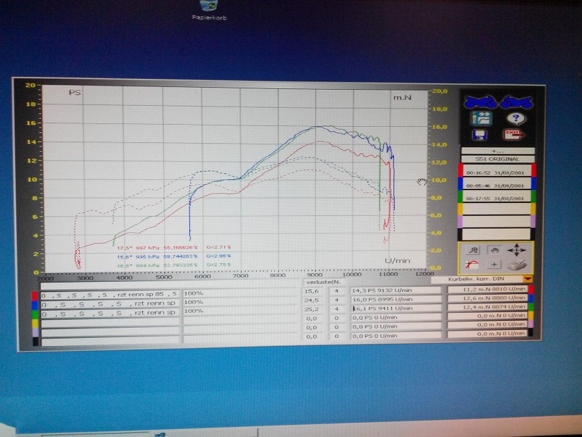The image size is (582, 437).
Task: Click the S51 ORIGINAL label button
Action: (x=498, y=159)
